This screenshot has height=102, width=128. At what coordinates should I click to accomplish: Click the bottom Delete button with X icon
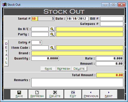tap(55, 94)
